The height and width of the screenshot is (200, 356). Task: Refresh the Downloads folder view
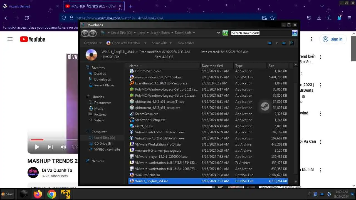coord(225,33)
